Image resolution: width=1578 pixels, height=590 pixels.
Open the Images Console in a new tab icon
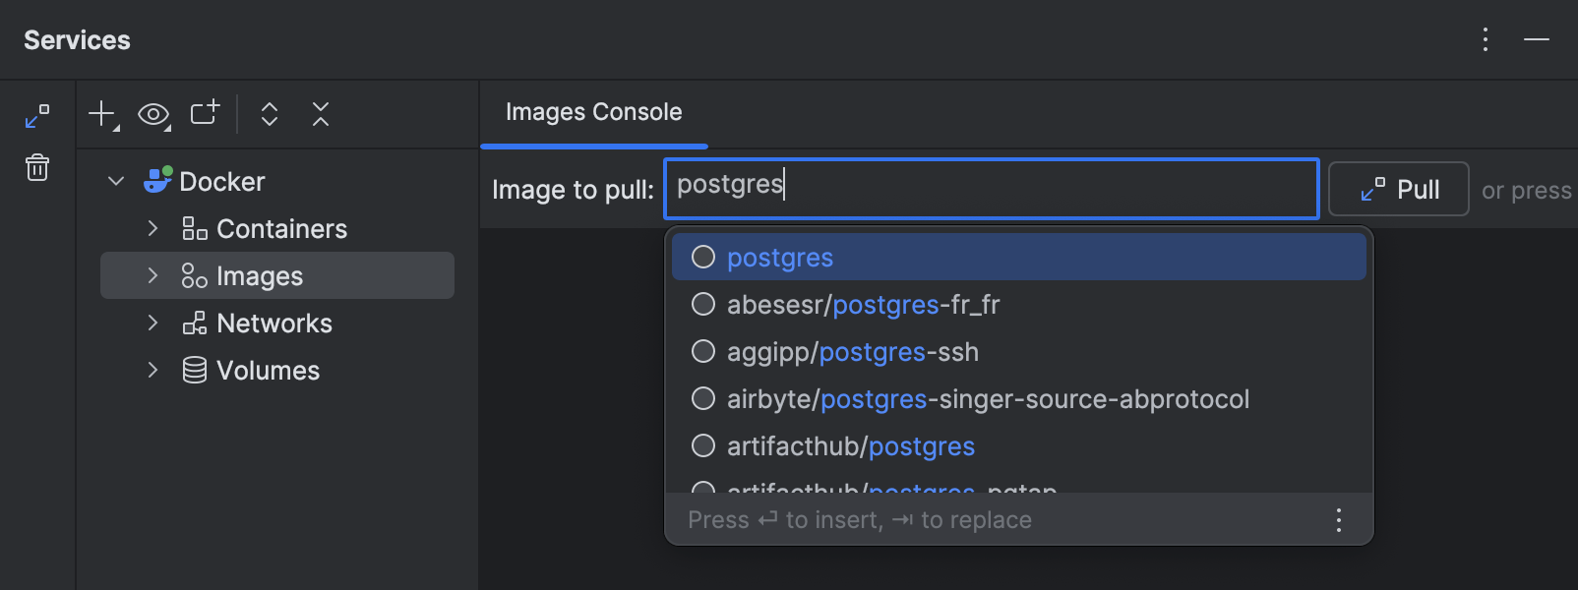pos(204,114)
